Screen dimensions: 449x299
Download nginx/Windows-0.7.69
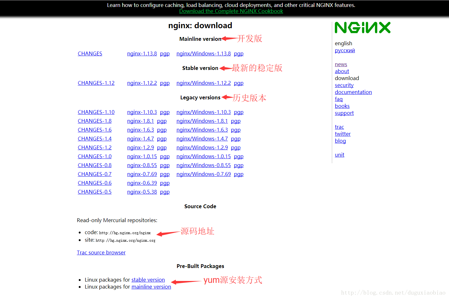[204, 174]
